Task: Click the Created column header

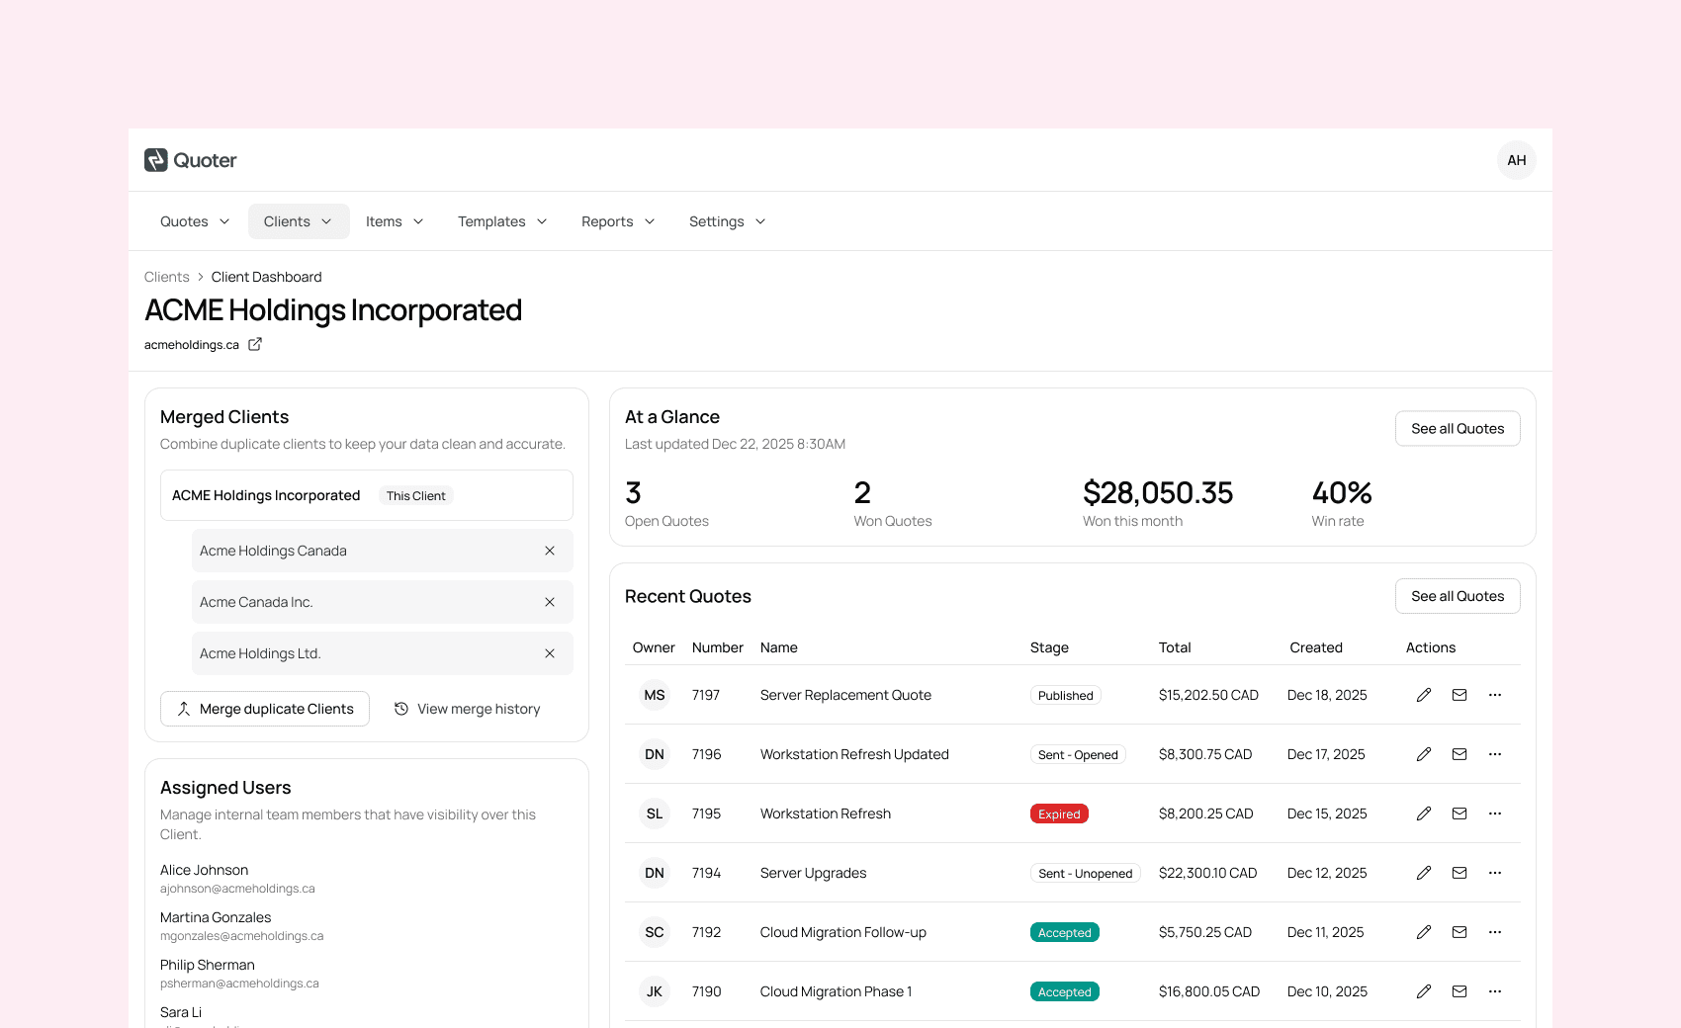Action: 1316,647
